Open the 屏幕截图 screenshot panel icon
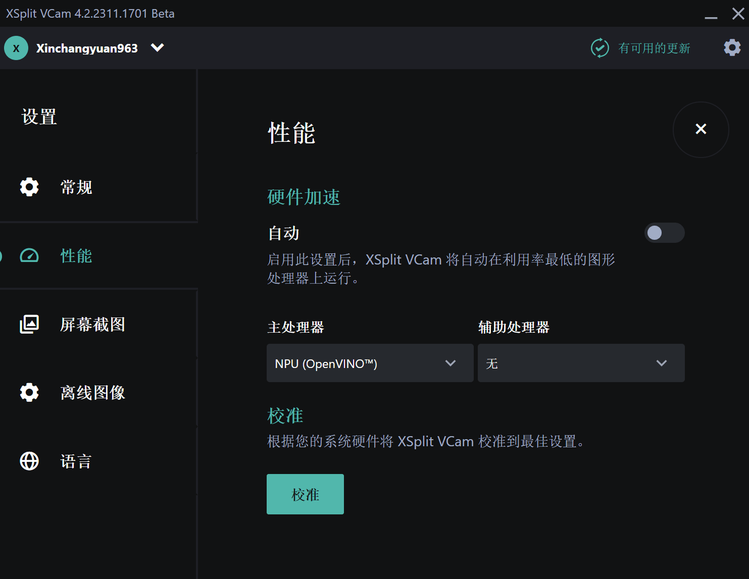The image size is (749, 579). (29, 325)
